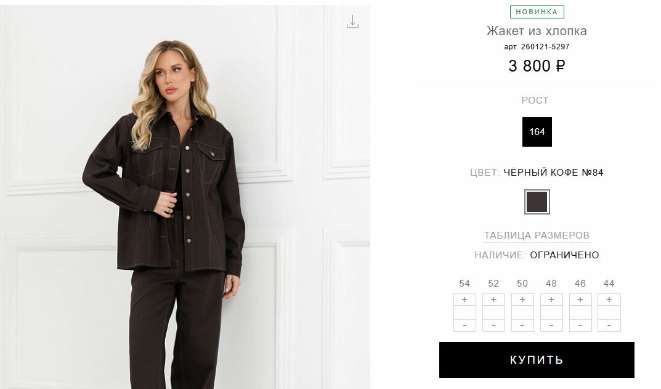The width and height of the screenshot is (661, 389).
Task: Increase quantity for size 46
Action: pos(580,300)
